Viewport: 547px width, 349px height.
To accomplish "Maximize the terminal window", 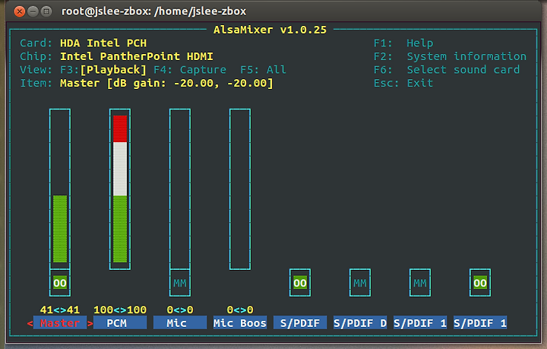I will click(46, 11).
